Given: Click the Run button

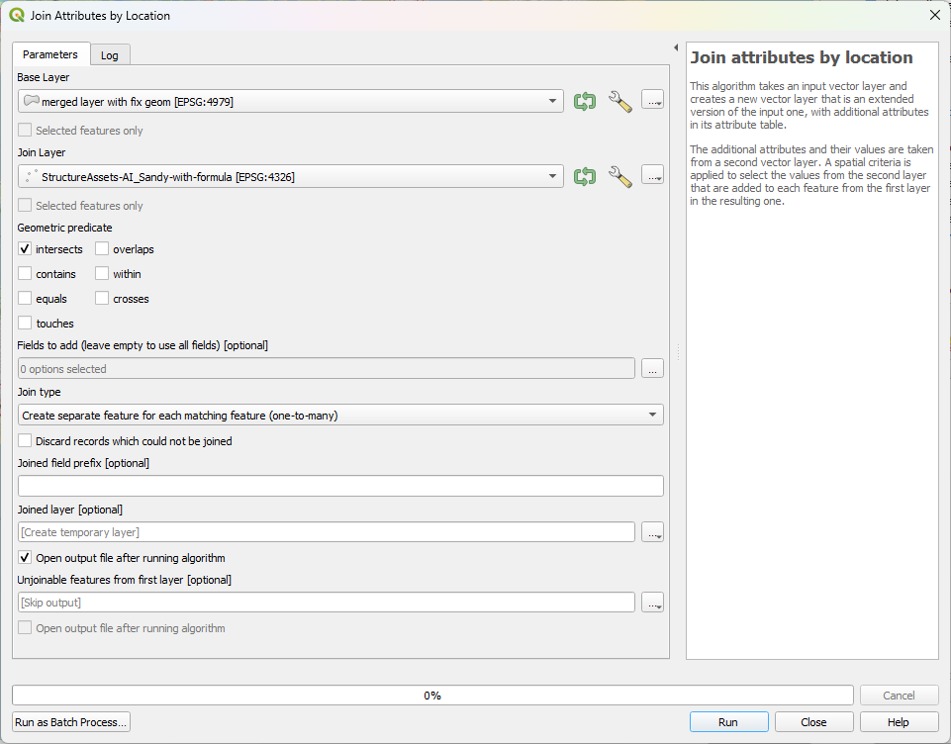Looking at the screenshot, I should point(728,722).
